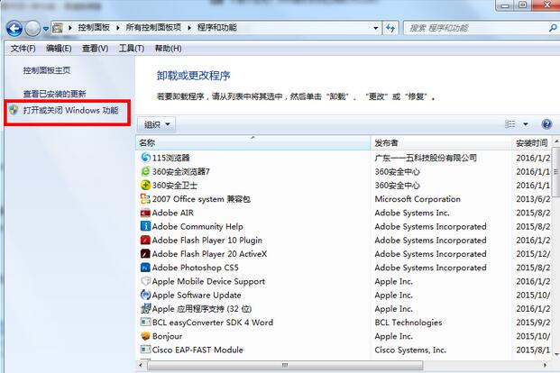Click the Microsoft Corporation publisher cell
560x373 pixels.
[x=418, y=199]
